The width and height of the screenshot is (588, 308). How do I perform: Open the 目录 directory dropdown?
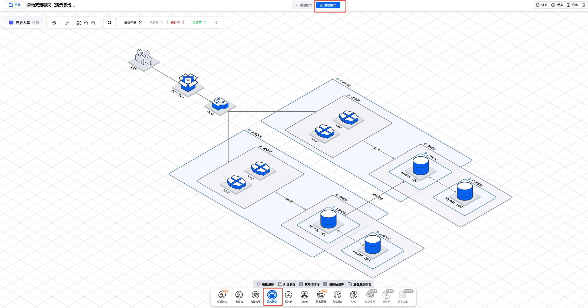[x=15, y=5]
